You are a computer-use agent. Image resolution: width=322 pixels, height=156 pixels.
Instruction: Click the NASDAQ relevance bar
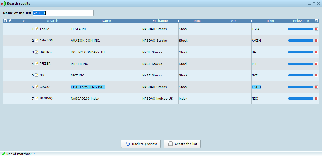pyautogui.click(x=301, y=99)
